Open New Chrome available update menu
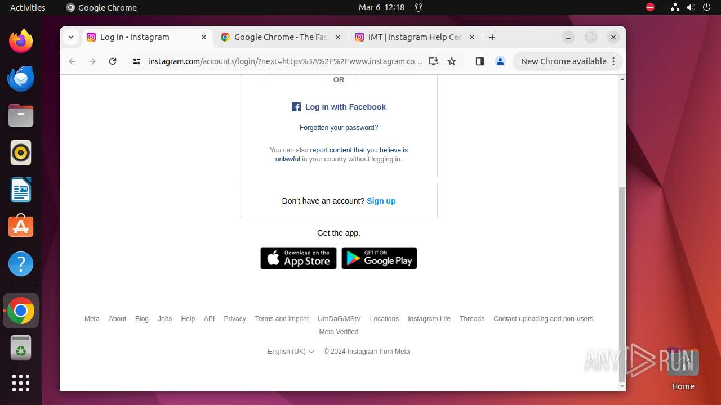The height and width of the screenshot is (405, 721). 567,61
